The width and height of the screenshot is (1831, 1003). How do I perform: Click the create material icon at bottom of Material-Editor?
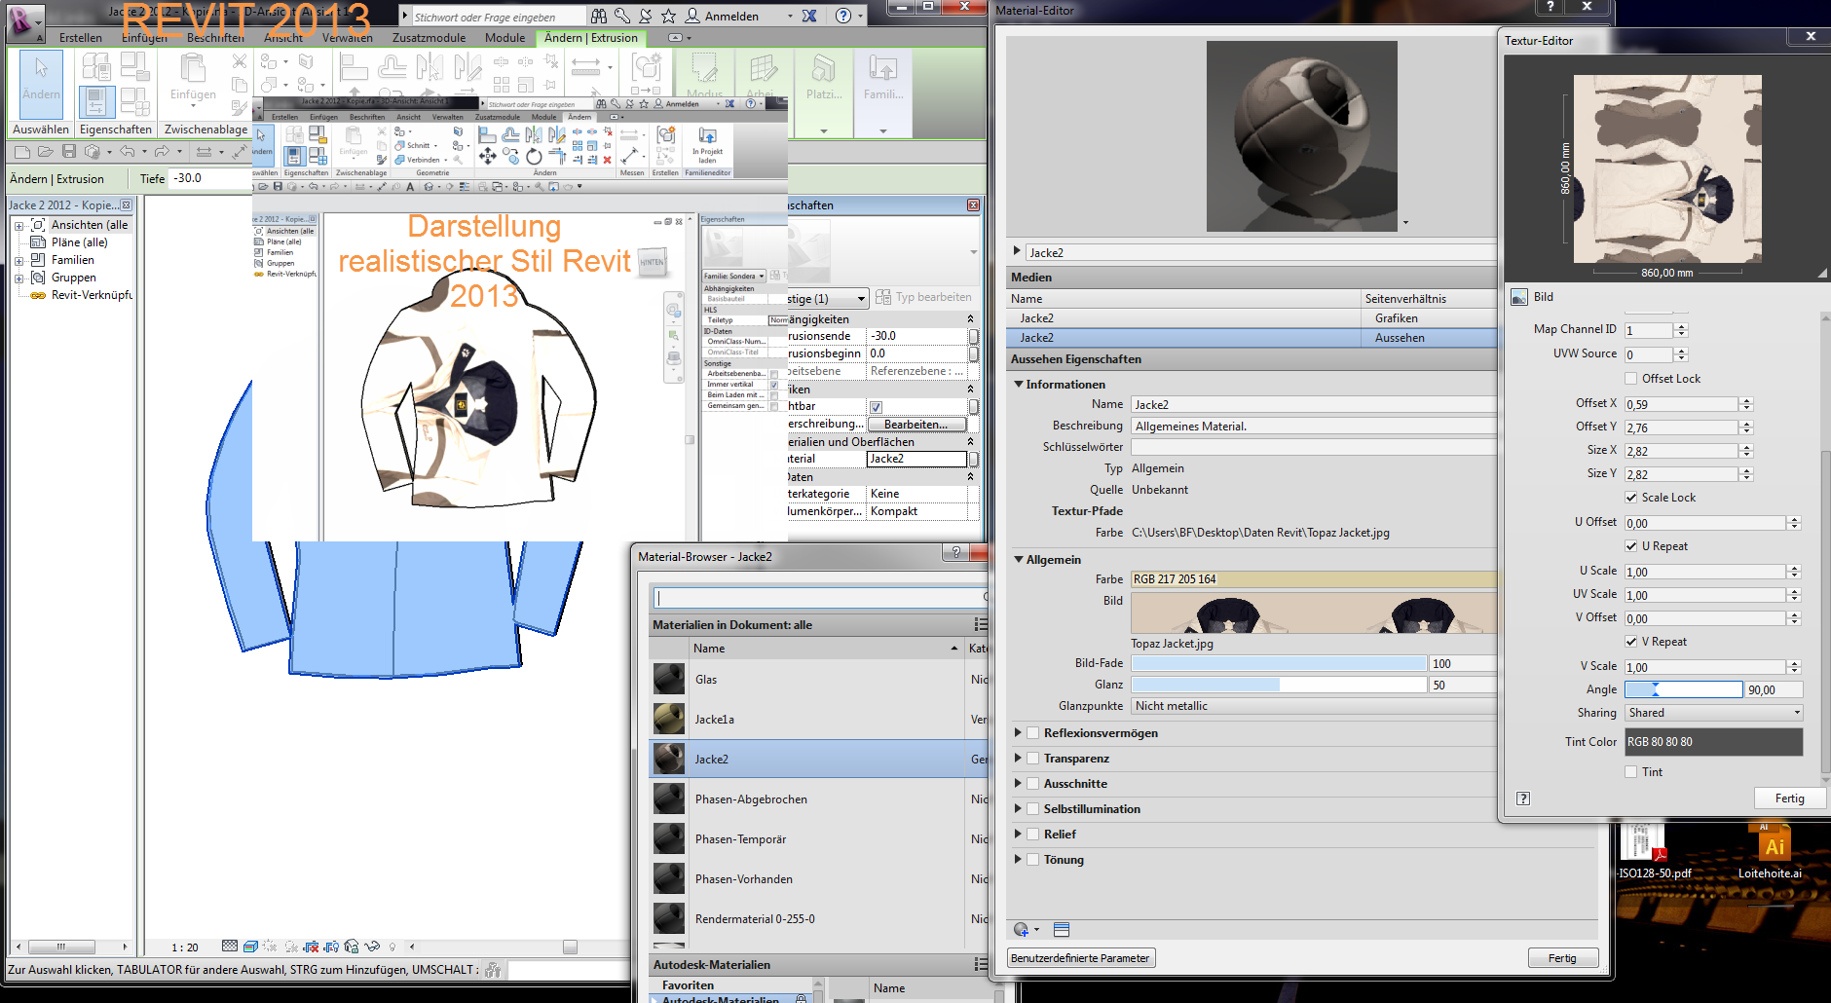1022,930
